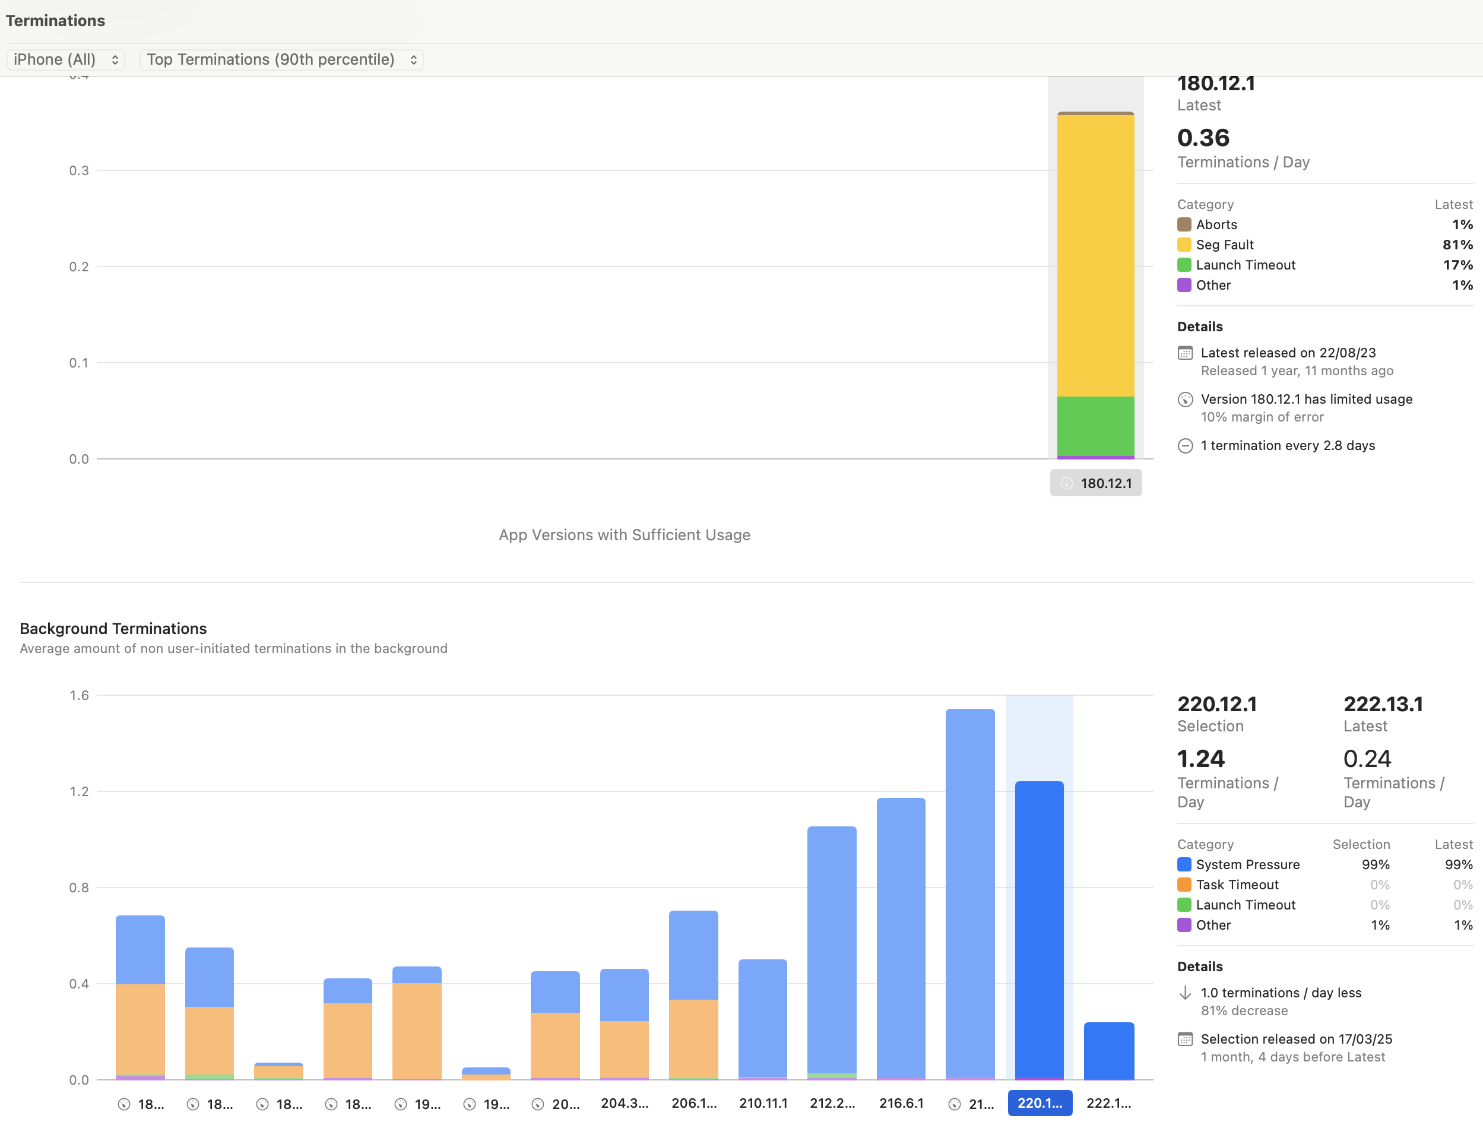1483x1122 pixels.
Task: Click the 212.2... version bar
Action: pos(831,952)
